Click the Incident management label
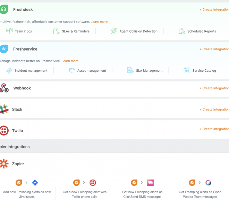 click(x=31, y=71)
